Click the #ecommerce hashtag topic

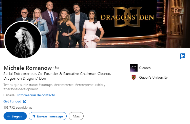(x=64, y=85)
